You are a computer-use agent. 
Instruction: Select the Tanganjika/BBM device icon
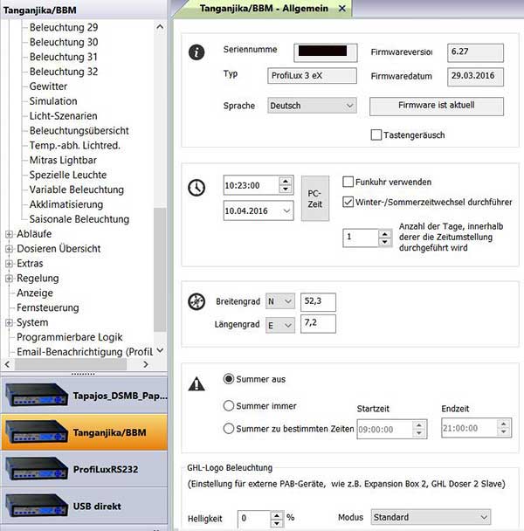coord(36,431)
